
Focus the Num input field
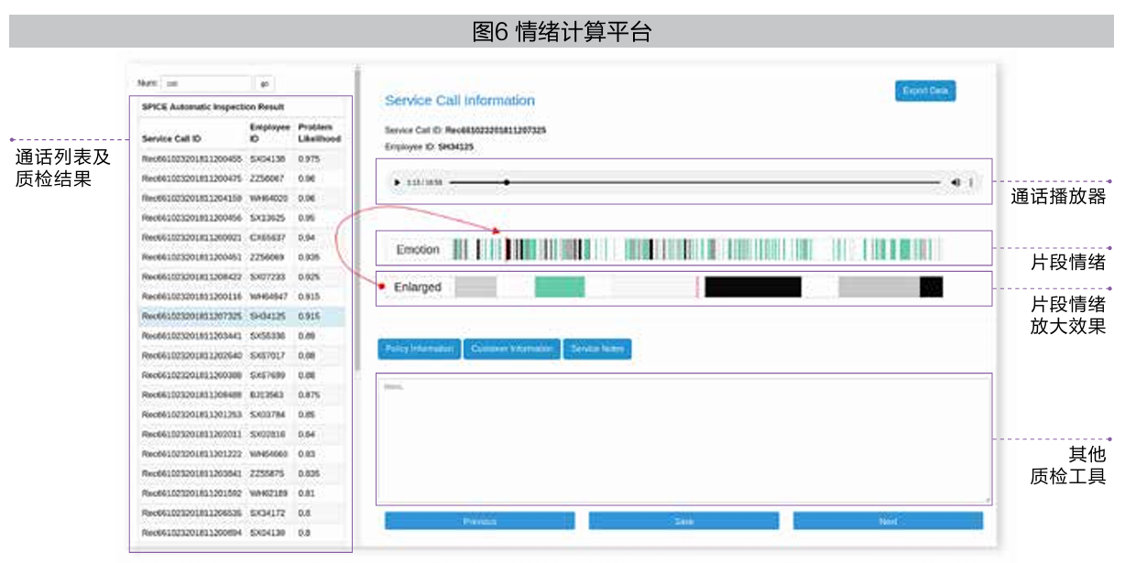pos(206,83)
